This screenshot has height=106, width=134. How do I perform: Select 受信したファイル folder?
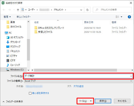[43, 32]
